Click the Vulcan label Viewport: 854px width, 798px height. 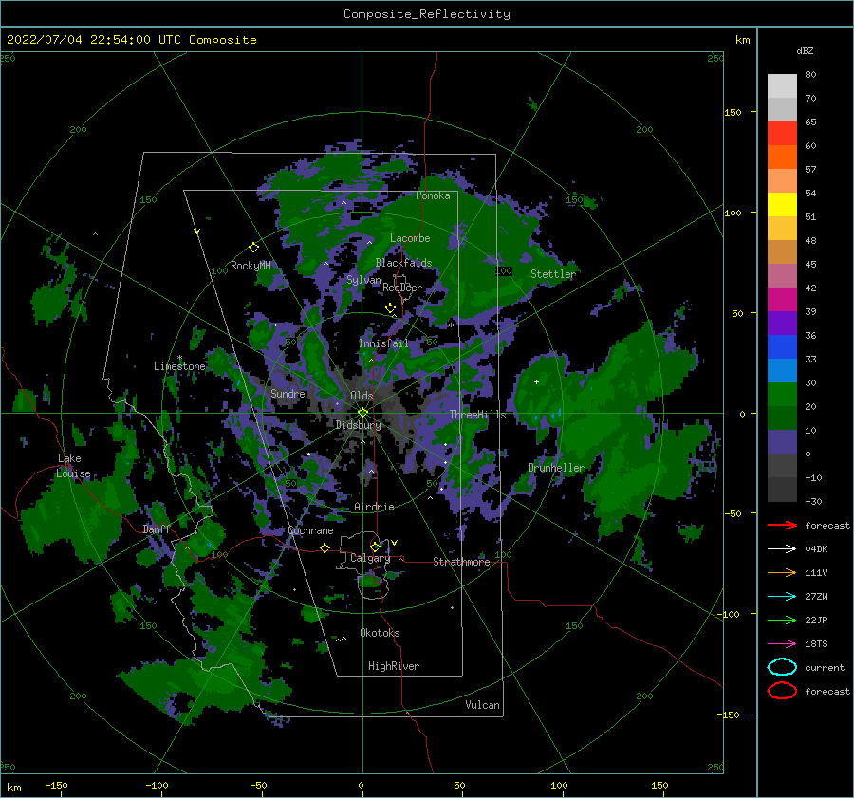482,705
